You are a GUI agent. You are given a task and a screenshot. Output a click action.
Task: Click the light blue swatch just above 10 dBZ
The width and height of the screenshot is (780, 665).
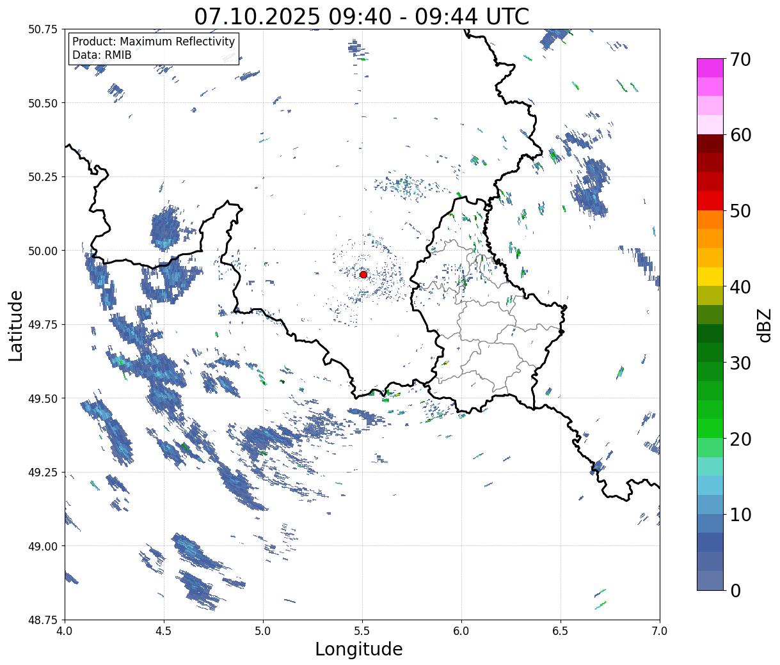pos(710,505)
